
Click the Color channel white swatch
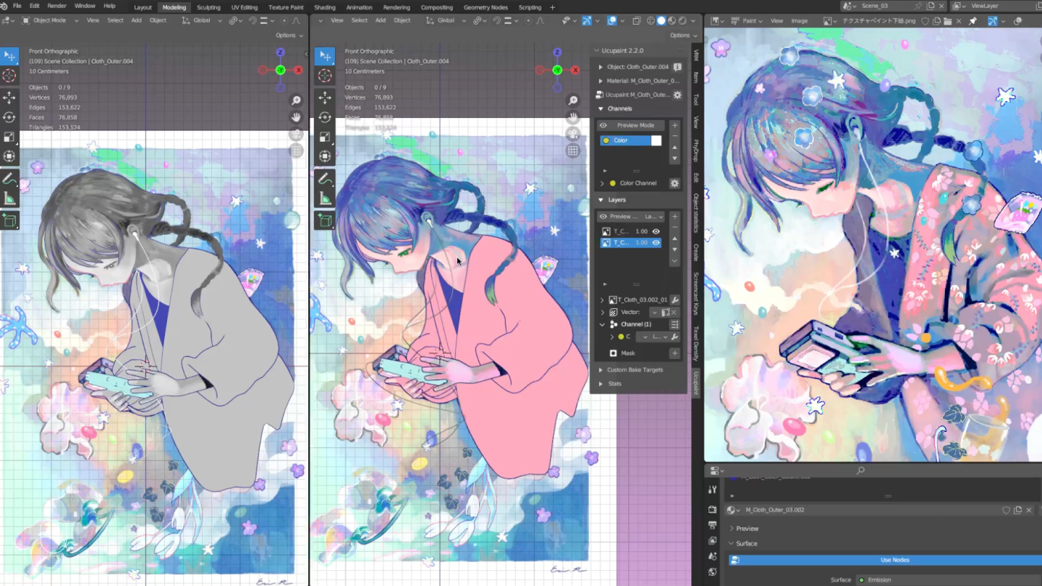[x=656, y=140]
